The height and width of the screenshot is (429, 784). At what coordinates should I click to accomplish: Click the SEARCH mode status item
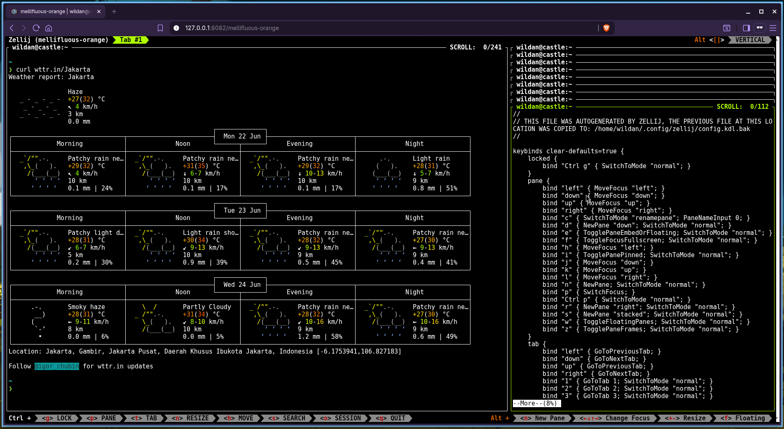tap(287, 418)
